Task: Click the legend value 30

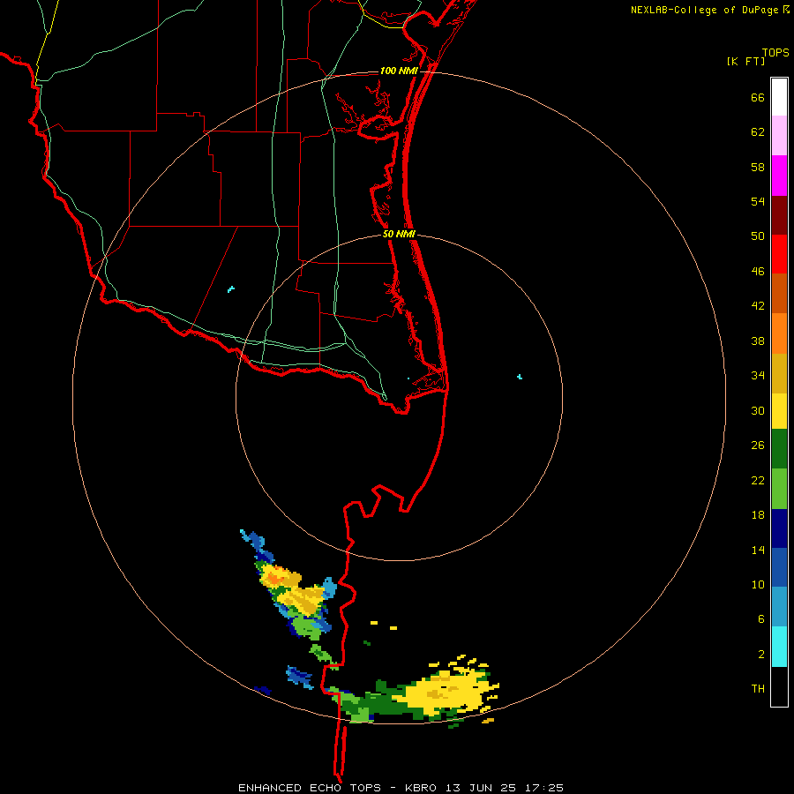Action: (x=758, y=410)
